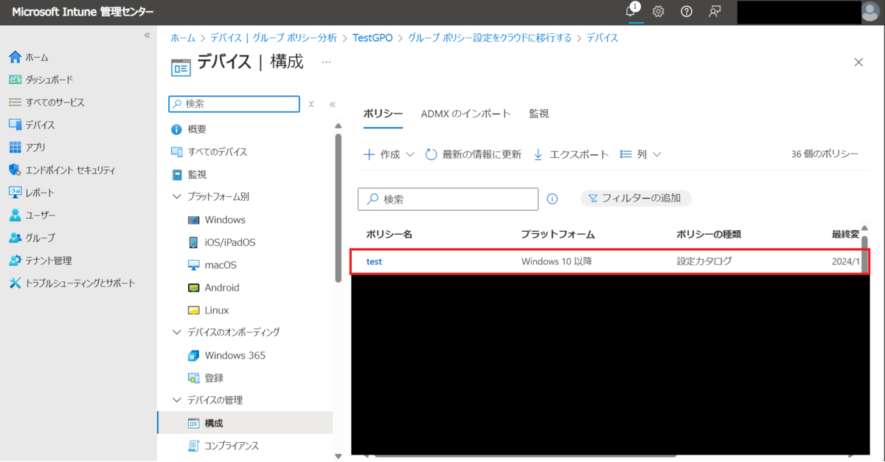Select 概要 in the resource menu
Image resolution: width=885 pixels, height=462 pixels.
click(189, 130)
